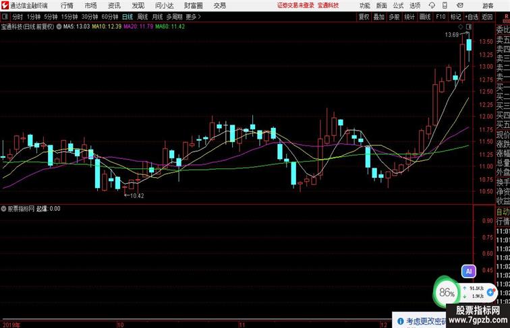The image size is (510, 328).
Task: Switch to 分时 chart
Action: pos(18,17)
